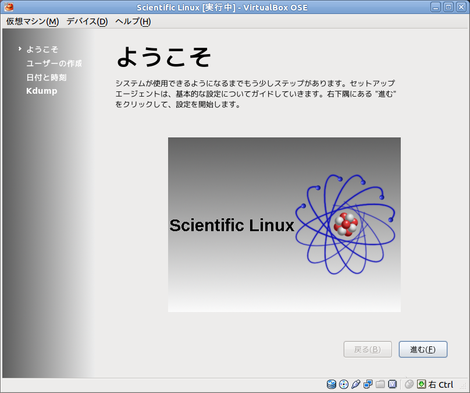470x393 pixels.
Task: Click the virtualization features chip icon
Action: [393, 384]
